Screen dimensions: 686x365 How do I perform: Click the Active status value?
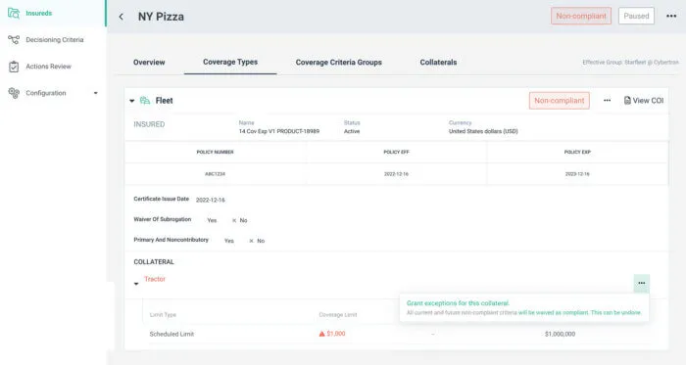coord(352,131)
